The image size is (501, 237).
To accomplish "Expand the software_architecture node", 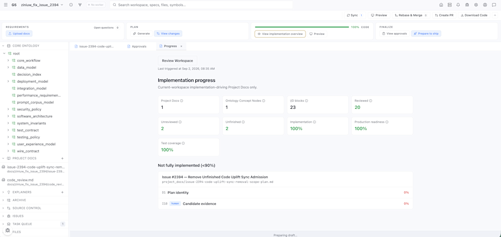I will coord(9,116).
